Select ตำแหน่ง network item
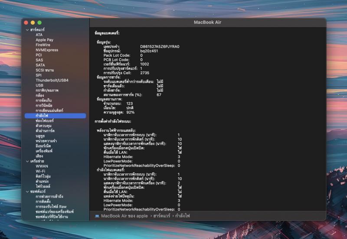The width and height of the screenshot is (347, 239). (42, 181)
